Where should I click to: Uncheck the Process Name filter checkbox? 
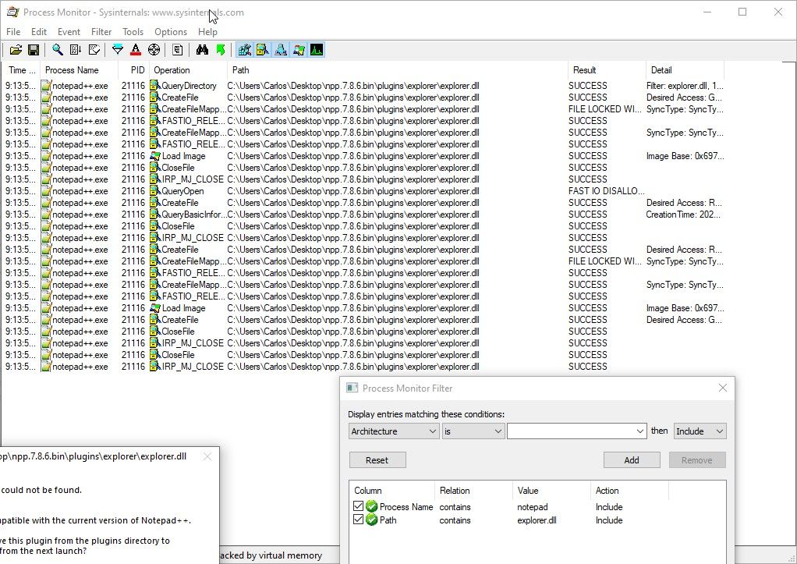pyautogui.click(x=358, y=506)
